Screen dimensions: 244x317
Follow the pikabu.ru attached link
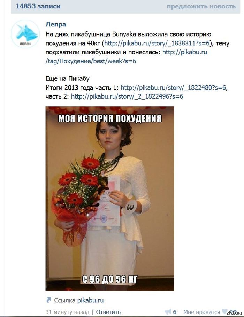coord(90,300)
